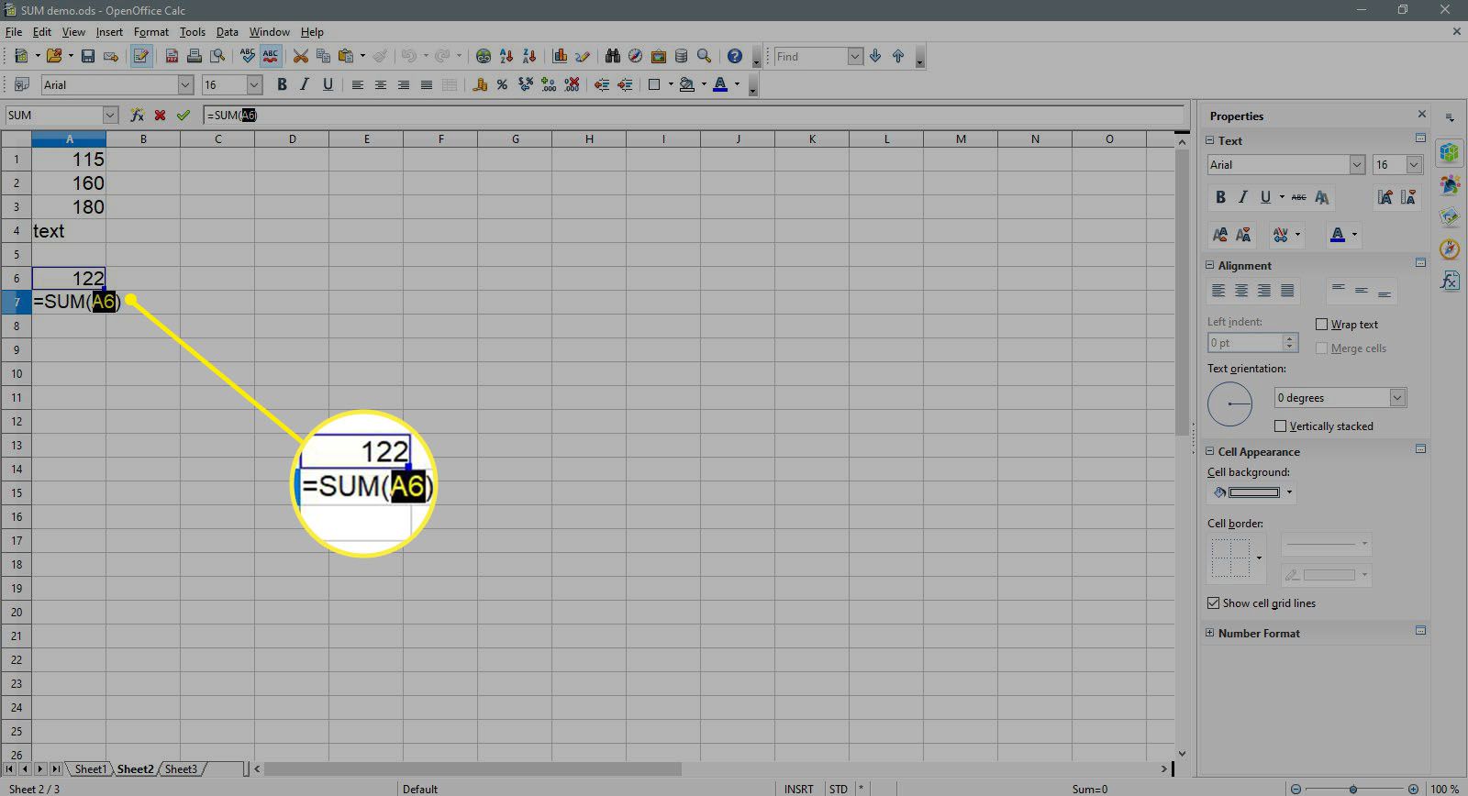The width and height of the screenshot is (1468, 796).
Task: Accept the formula with the green checkmark
Action: click(183, 116)
